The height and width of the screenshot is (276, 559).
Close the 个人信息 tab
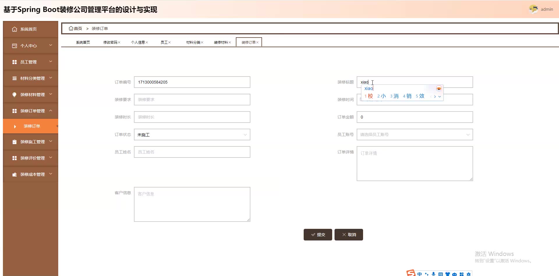point(147,43)
